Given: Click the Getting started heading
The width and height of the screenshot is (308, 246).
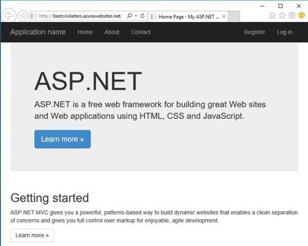Looking at the screenshot, I should click(50, 198).
